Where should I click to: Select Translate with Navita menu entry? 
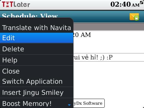point(37,28)
